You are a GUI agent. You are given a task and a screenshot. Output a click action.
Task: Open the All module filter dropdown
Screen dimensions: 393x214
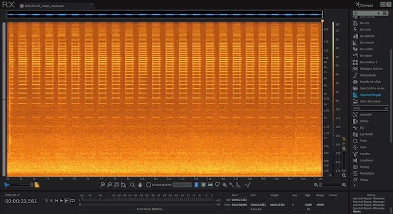click(366, 13)
